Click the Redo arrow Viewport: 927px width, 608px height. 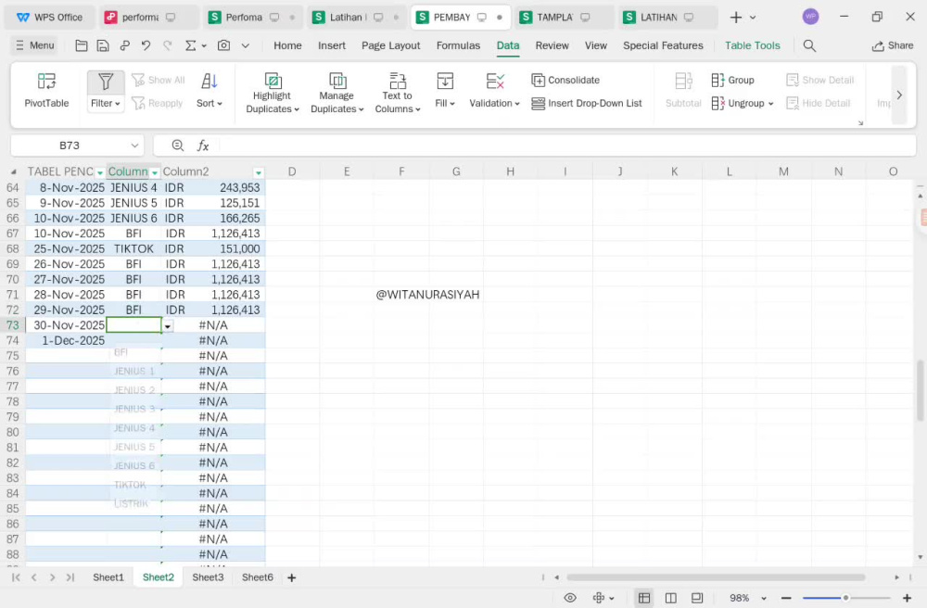(168, 45)
